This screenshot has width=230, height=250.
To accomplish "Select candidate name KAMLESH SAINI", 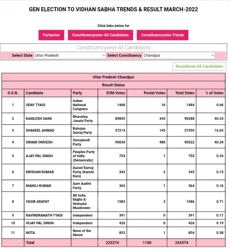I will click(x=39, y=119).
